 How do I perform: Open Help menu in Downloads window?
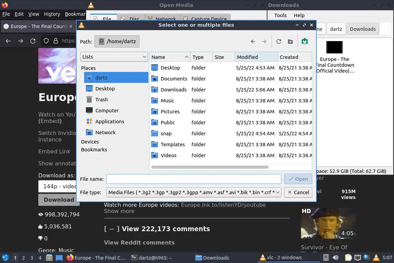pos(299,15)
